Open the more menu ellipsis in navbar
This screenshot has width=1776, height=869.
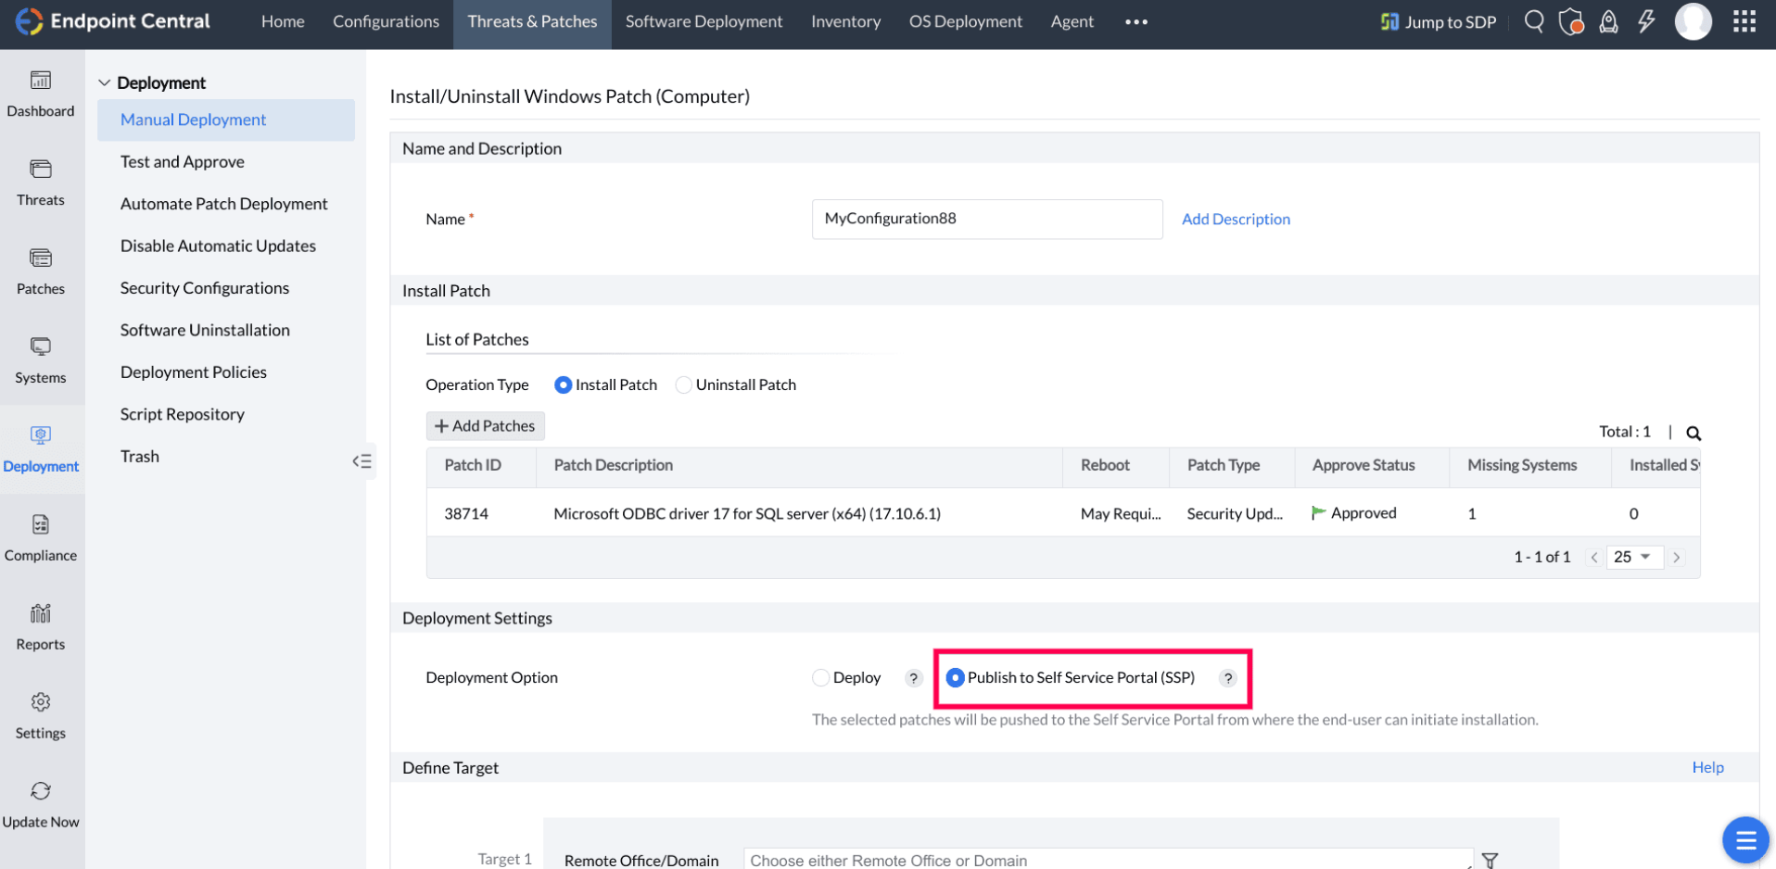[1136, 22]
